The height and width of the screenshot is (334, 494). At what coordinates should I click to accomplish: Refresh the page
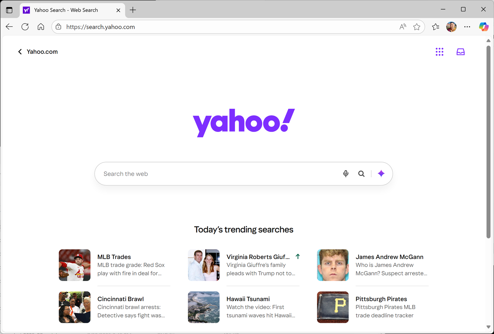click(25, 27)
